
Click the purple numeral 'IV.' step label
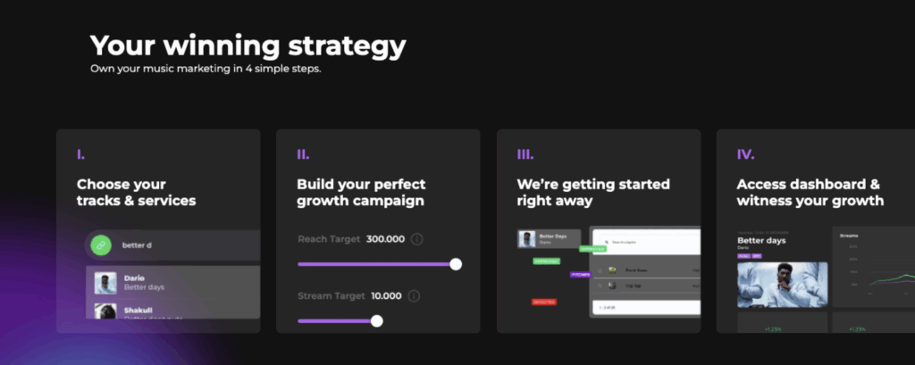click(x=745, y=154)
